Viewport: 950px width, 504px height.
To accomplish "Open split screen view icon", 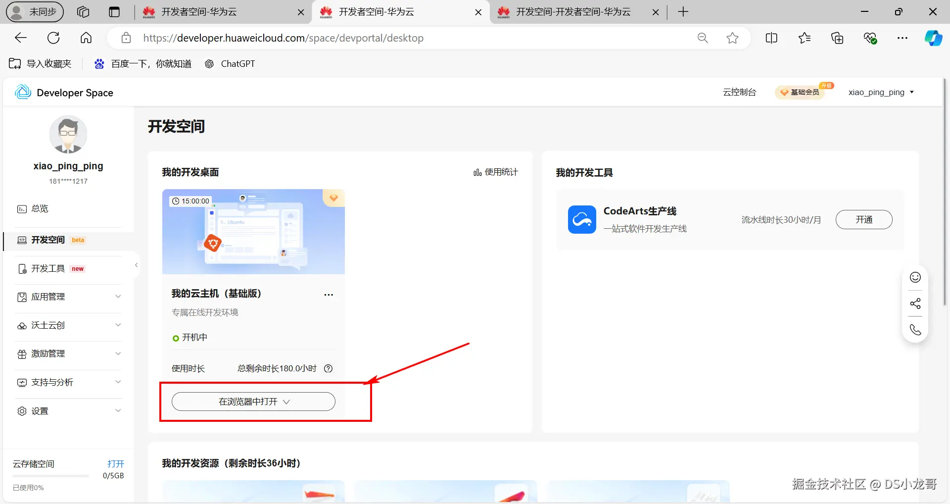I will [771, 38].
